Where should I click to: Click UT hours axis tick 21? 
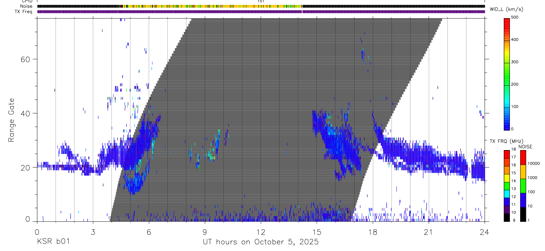coord(428,232)
